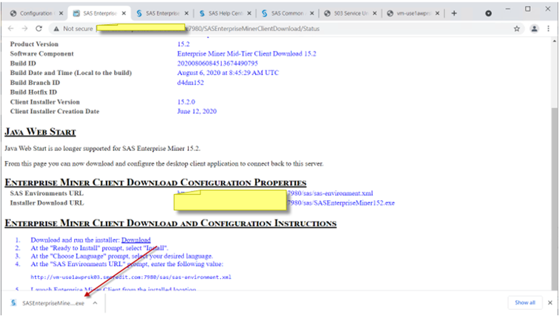Image resolution: width=559 pixels, height=321 pixels.
Task: Click 'Software Component' label
Action: point(42,54)
